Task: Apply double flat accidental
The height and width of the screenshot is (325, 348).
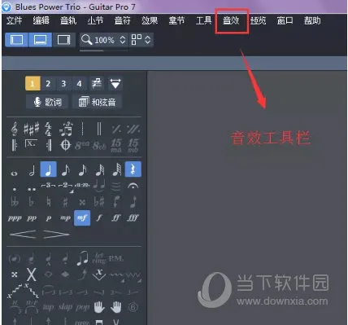Action: click(15, 202)
